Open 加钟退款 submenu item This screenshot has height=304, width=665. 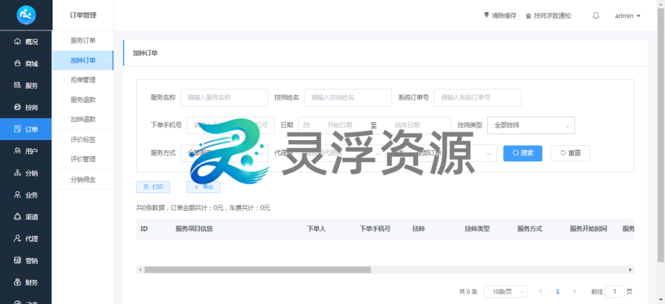[83, 119]
